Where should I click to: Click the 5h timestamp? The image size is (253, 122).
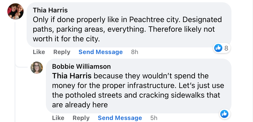click(x=154, y=118)
